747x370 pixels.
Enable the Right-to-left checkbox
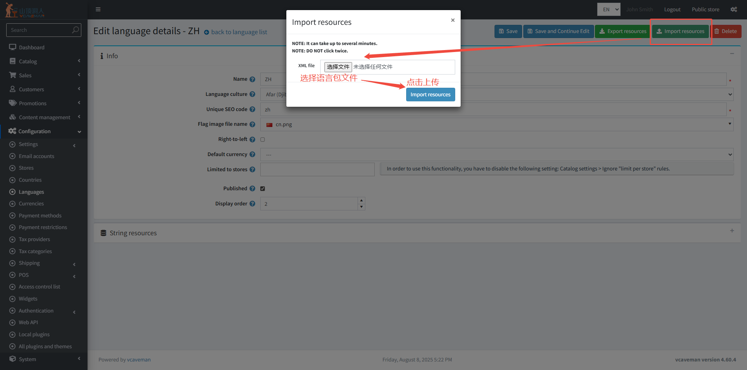(263, 140)
